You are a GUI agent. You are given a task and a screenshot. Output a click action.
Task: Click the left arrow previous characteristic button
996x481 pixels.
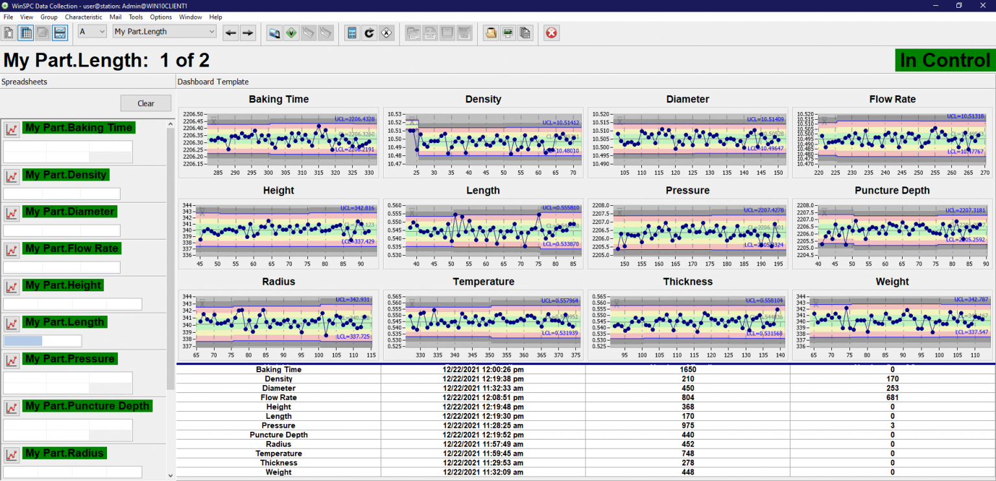pyautogui.click(x=230, y=32)
